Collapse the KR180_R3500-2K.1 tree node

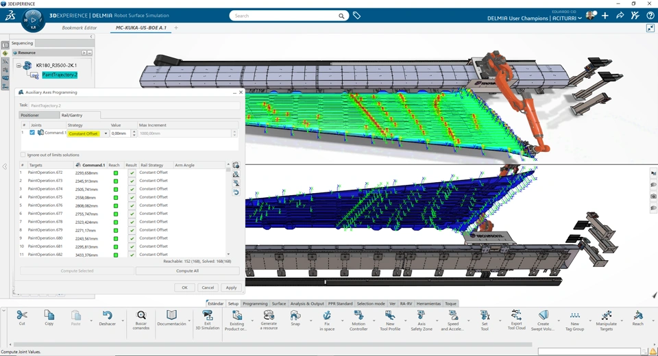19,66
